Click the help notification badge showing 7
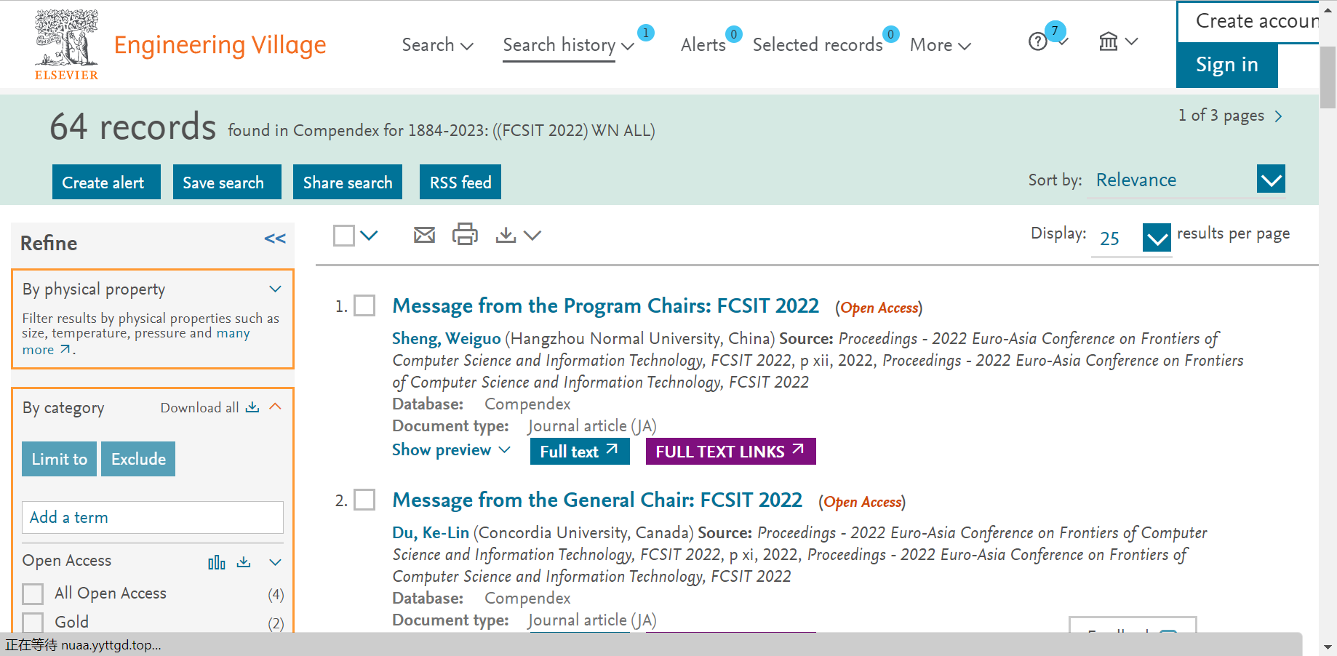Screen dimensions: 1337x656 1055,31
